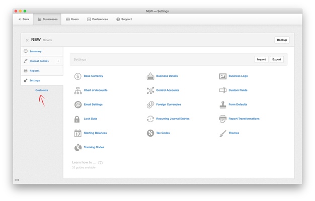
Task: Click the Customize link under sidebar
Action: (x=42, y=90)
